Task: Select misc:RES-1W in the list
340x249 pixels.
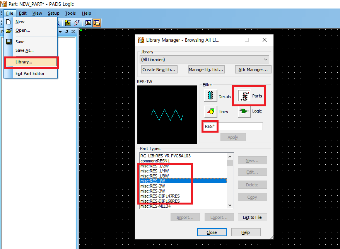Action: (x=183, y=181)
